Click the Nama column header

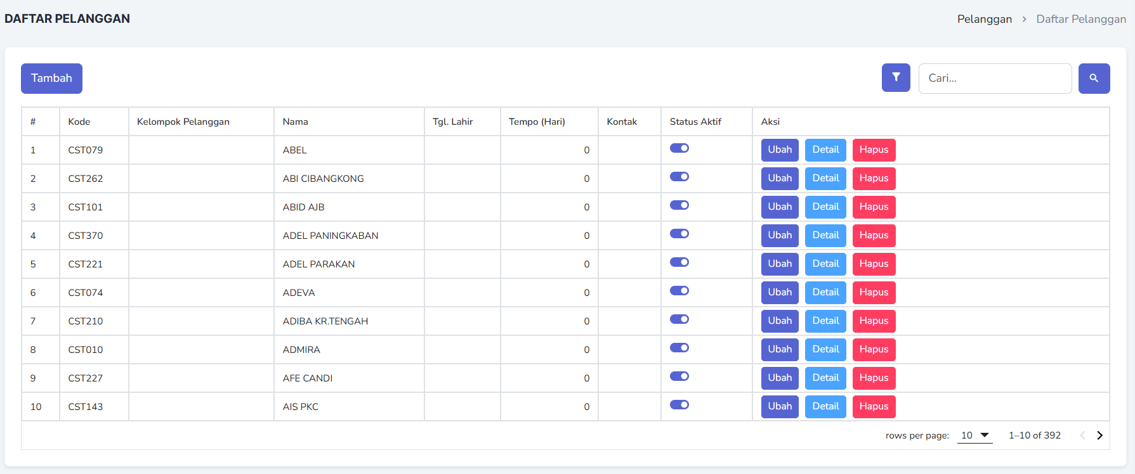[296, 122]
